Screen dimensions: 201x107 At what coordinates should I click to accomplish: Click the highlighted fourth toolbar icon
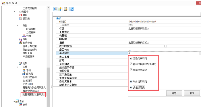click(72, 9)
